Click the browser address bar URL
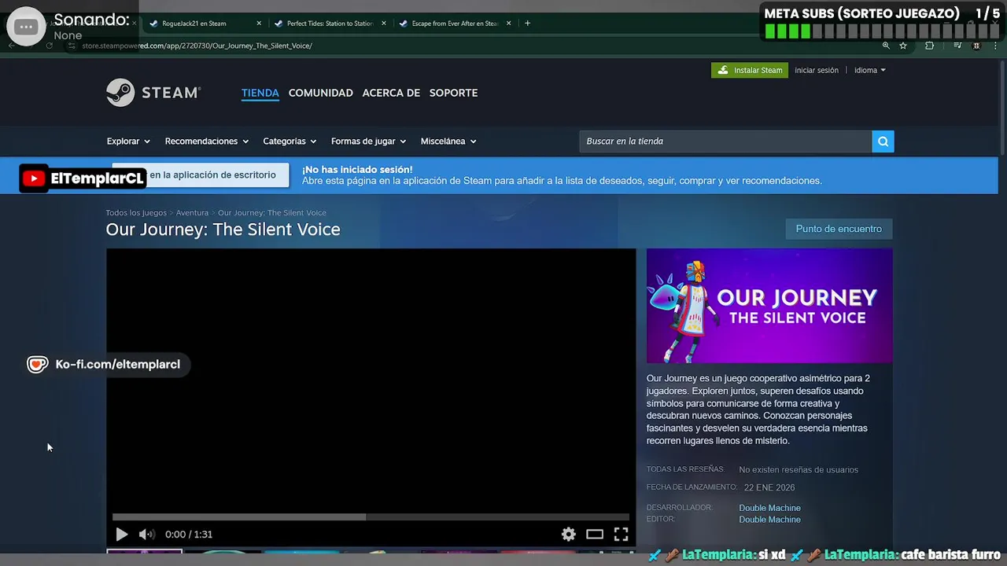The height and width of the screenshot is (566, 1007). (x=197, y=46)
